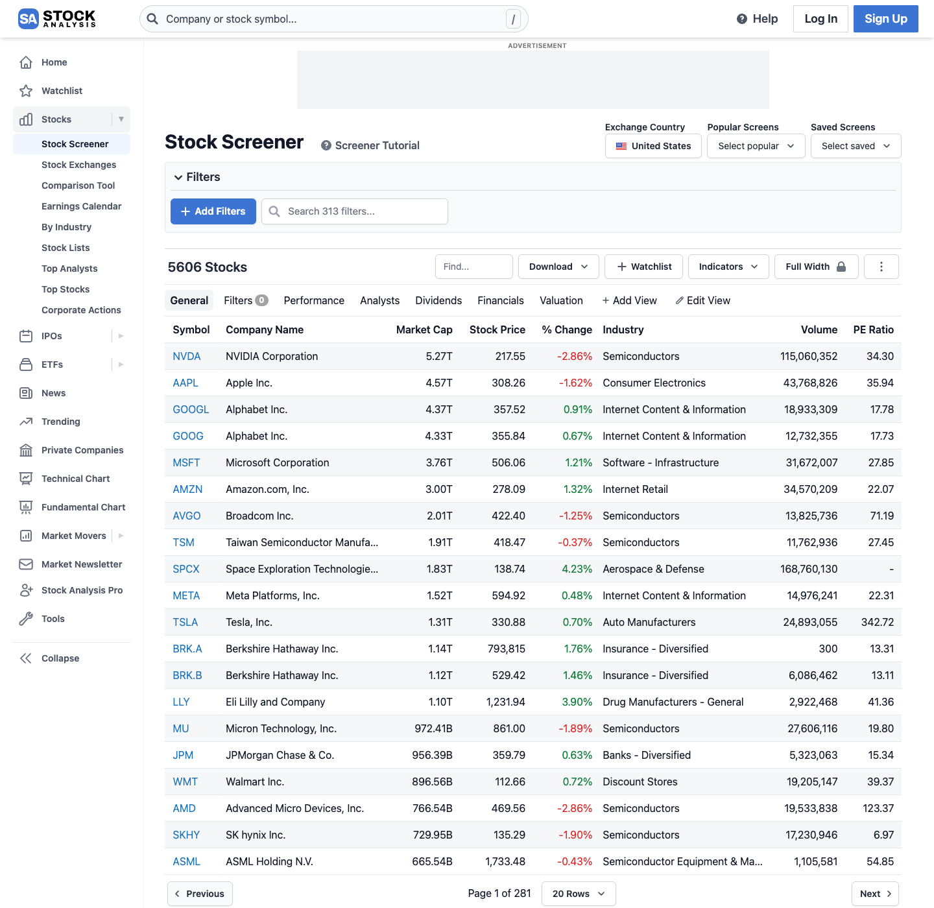Switch to the Valuation tab
This screenshot has height=908, width=934.
tap(561, 300)
